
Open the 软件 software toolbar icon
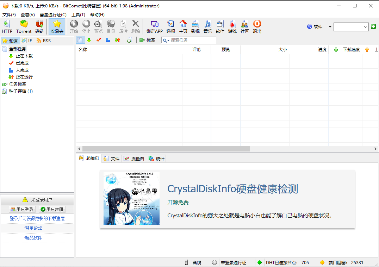pyautogui.click(x=220, y=26)
